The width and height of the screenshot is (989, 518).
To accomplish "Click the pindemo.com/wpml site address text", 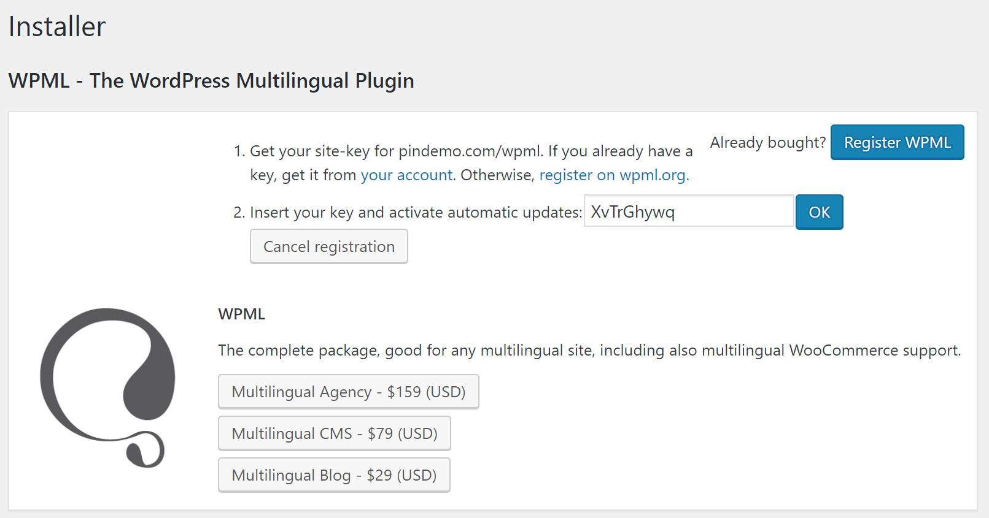I will tap(470, 151).
